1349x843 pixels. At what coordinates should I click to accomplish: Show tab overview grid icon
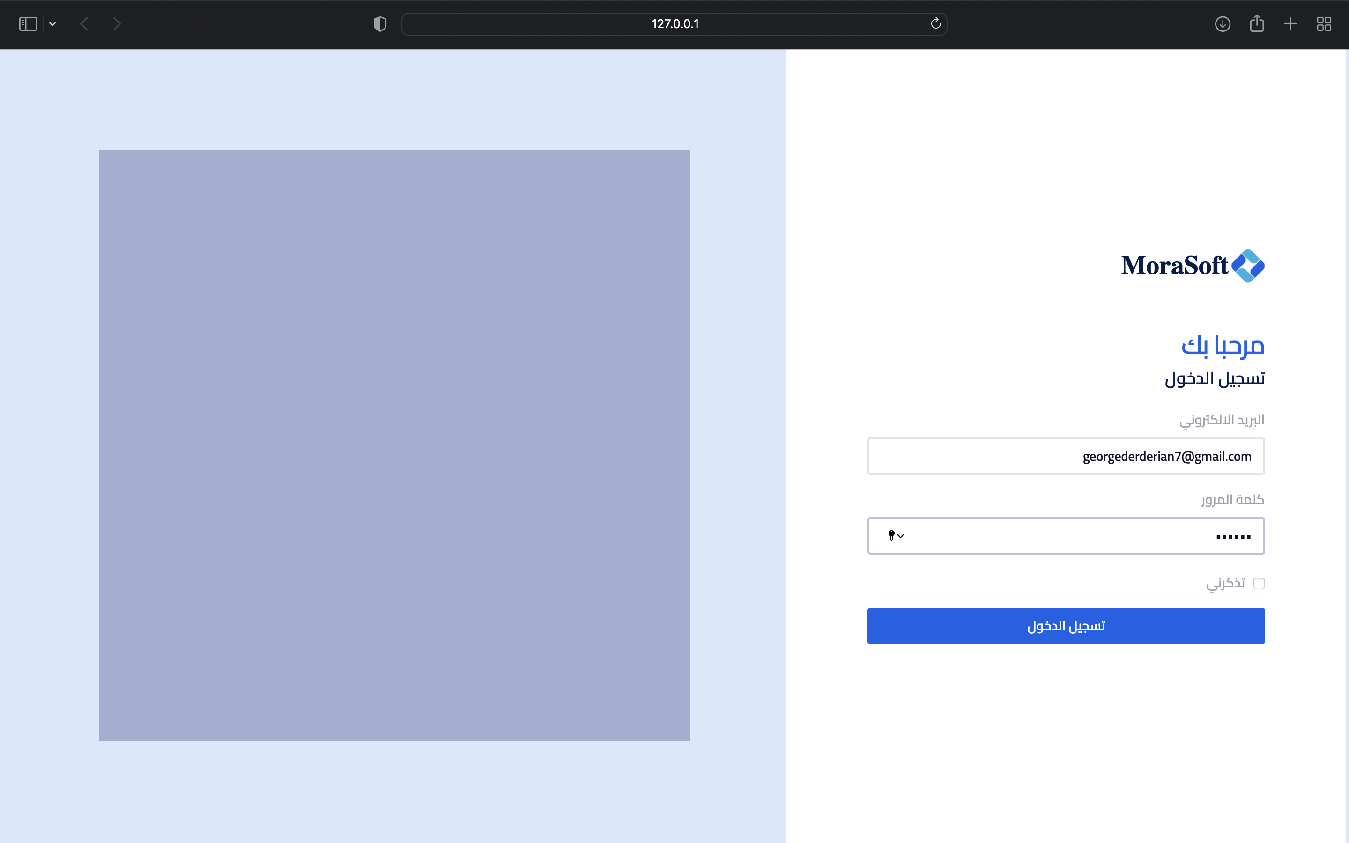tap(1324, 24)
